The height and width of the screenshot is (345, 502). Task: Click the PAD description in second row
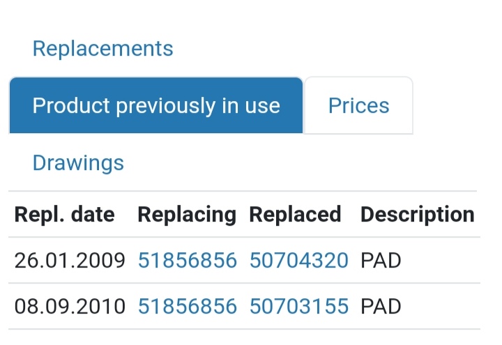[381, 306]
